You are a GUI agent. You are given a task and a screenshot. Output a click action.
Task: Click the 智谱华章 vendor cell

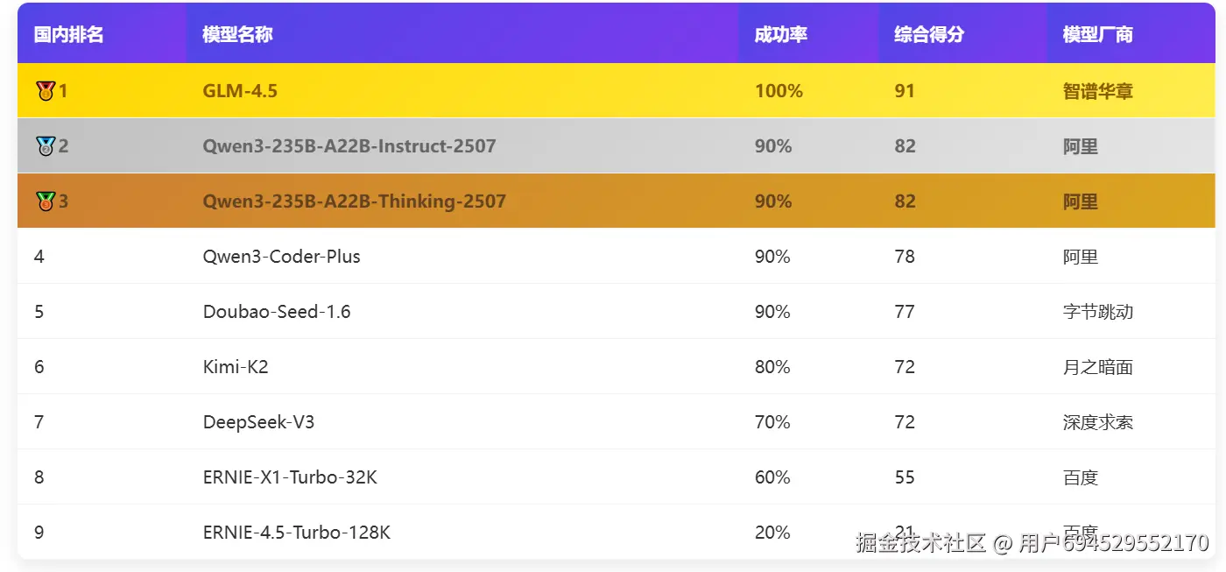pos(1097,90)
